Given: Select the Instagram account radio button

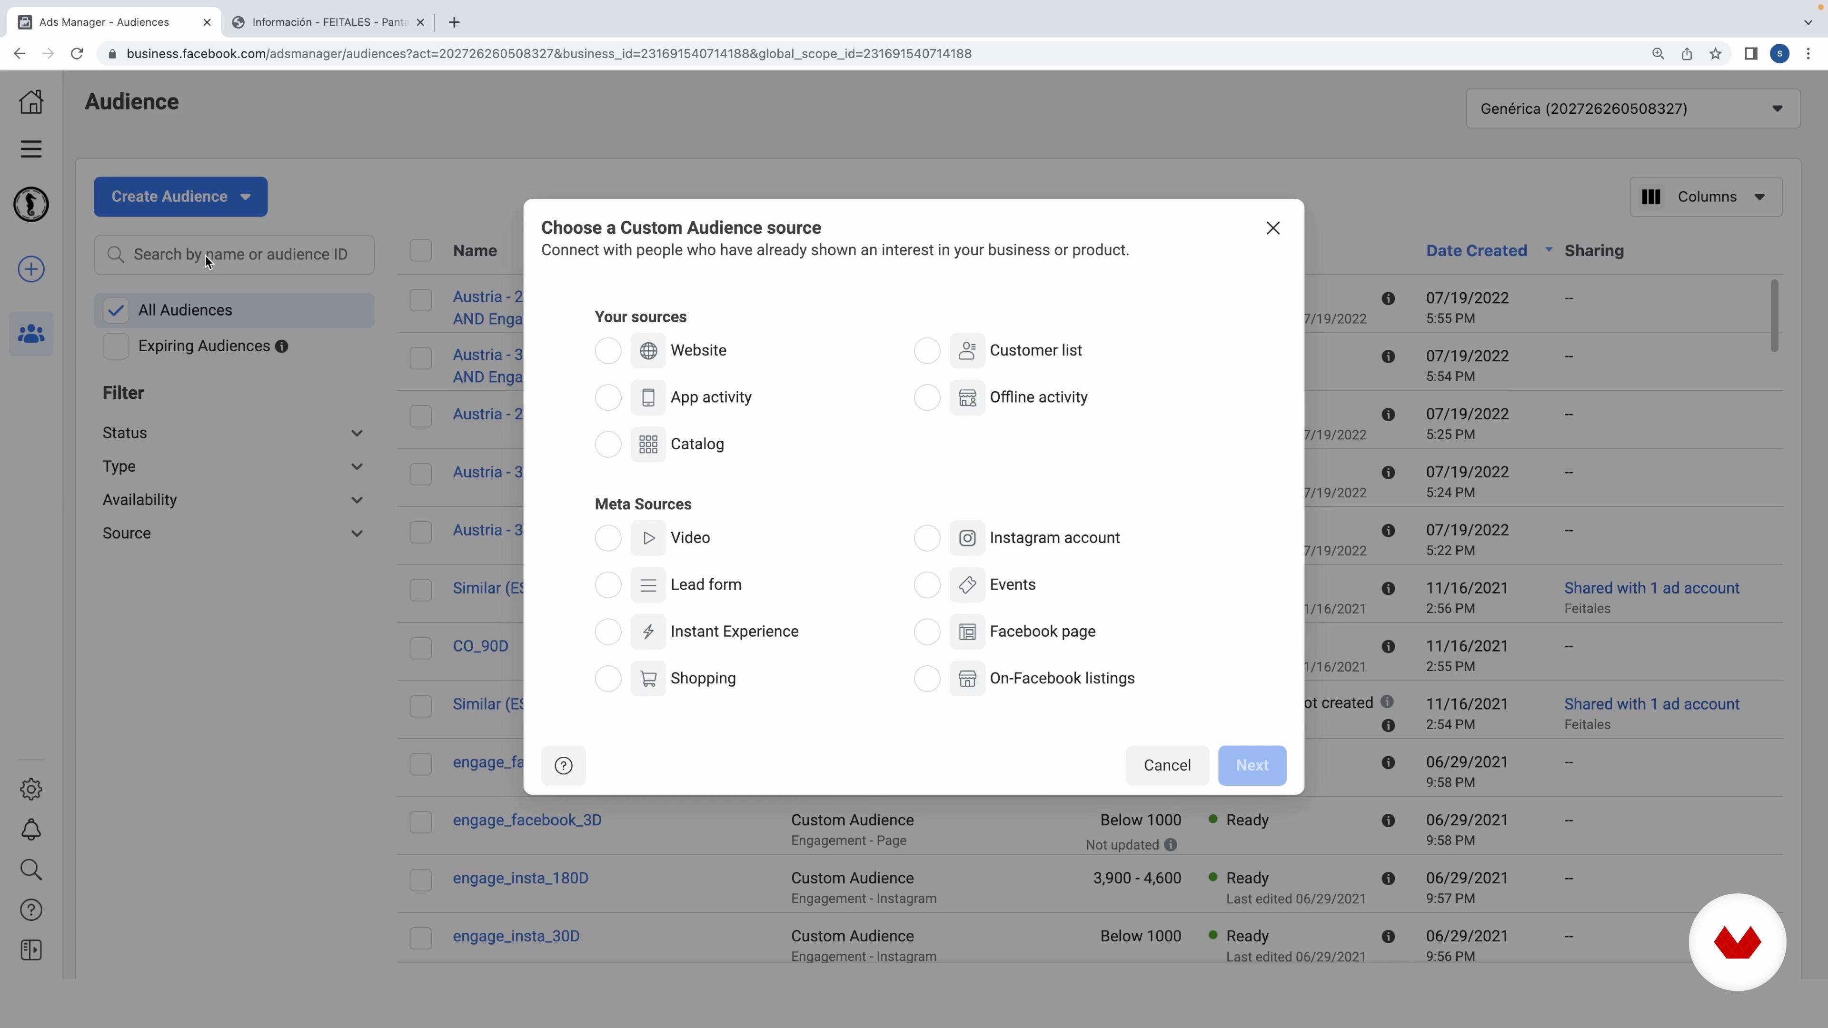Looking at the screenshot, I should pyautogui.click(x=927, y=538).
